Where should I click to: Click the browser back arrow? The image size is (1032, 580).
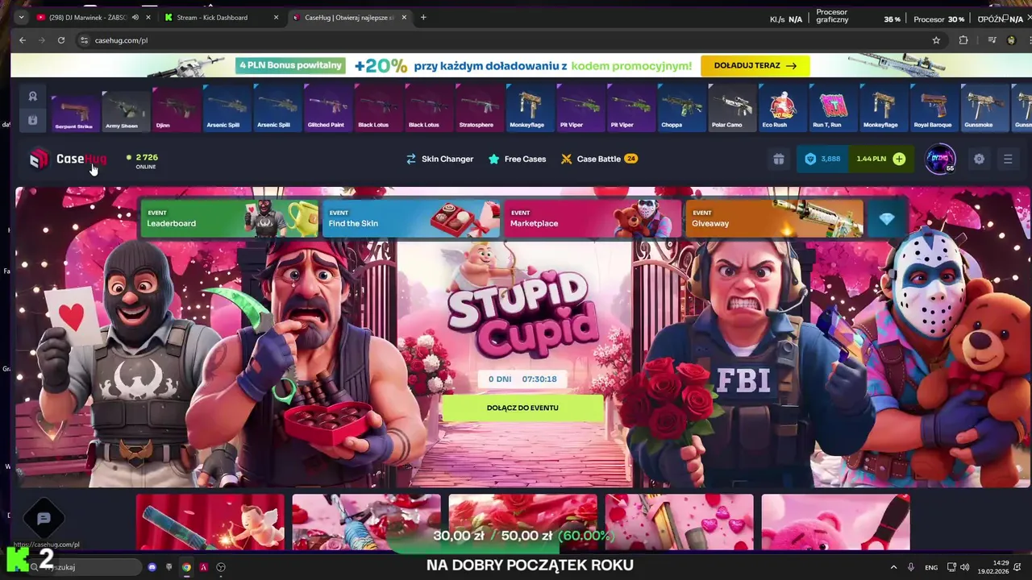click(23, 40)
